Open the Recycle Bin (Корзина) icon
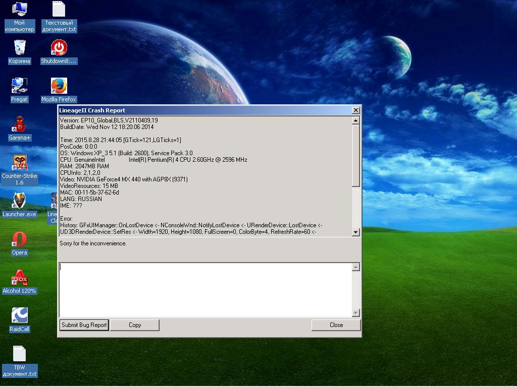Screen dimensions: 517x387 (x=20, y=52)
